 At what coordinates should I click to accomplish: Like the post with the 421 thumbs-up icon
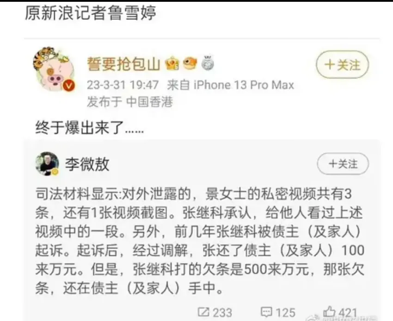point(329,312)
